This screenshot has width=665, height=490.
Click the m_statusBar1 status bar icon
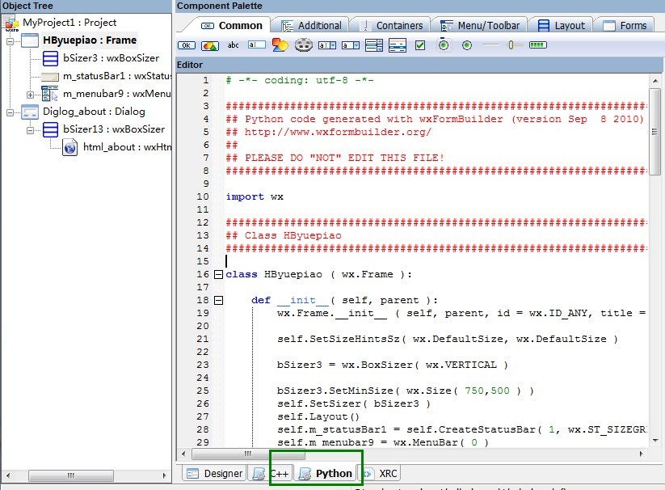pos(50,77)
